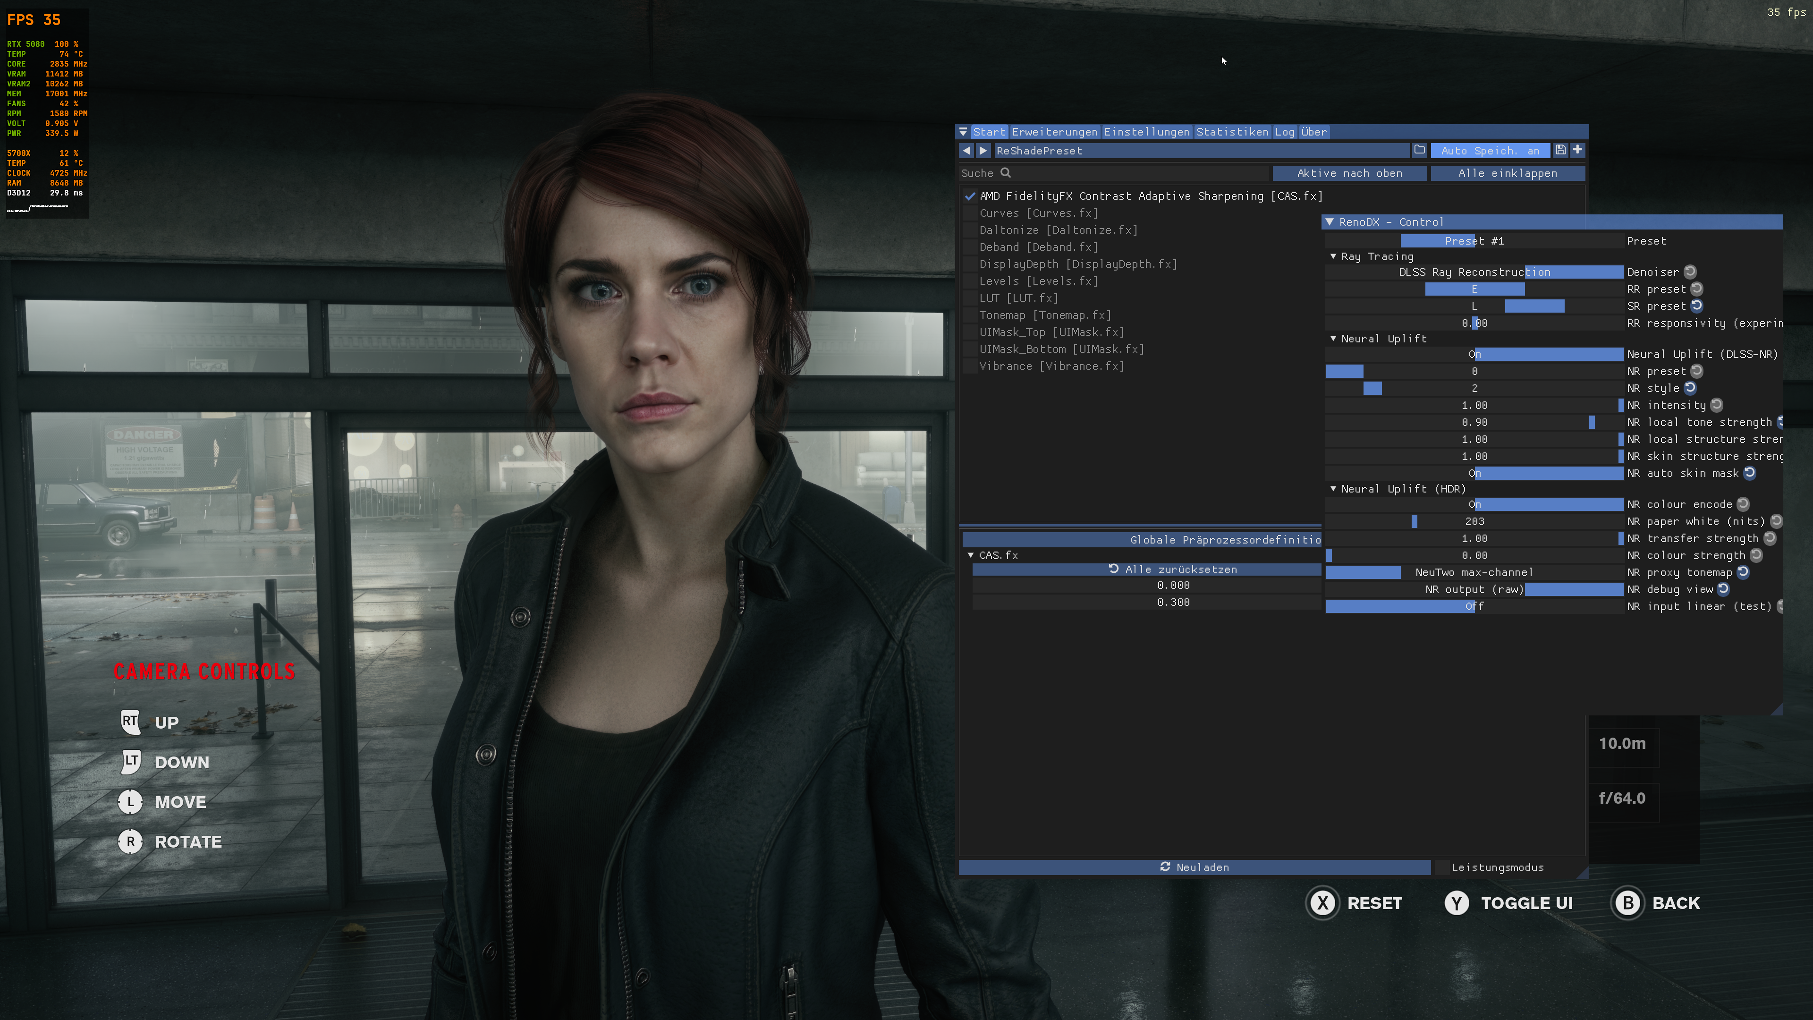This screenshot has height=1020, width=1813.
Task: Switch to the Start tab
Action: click(990, 132)
